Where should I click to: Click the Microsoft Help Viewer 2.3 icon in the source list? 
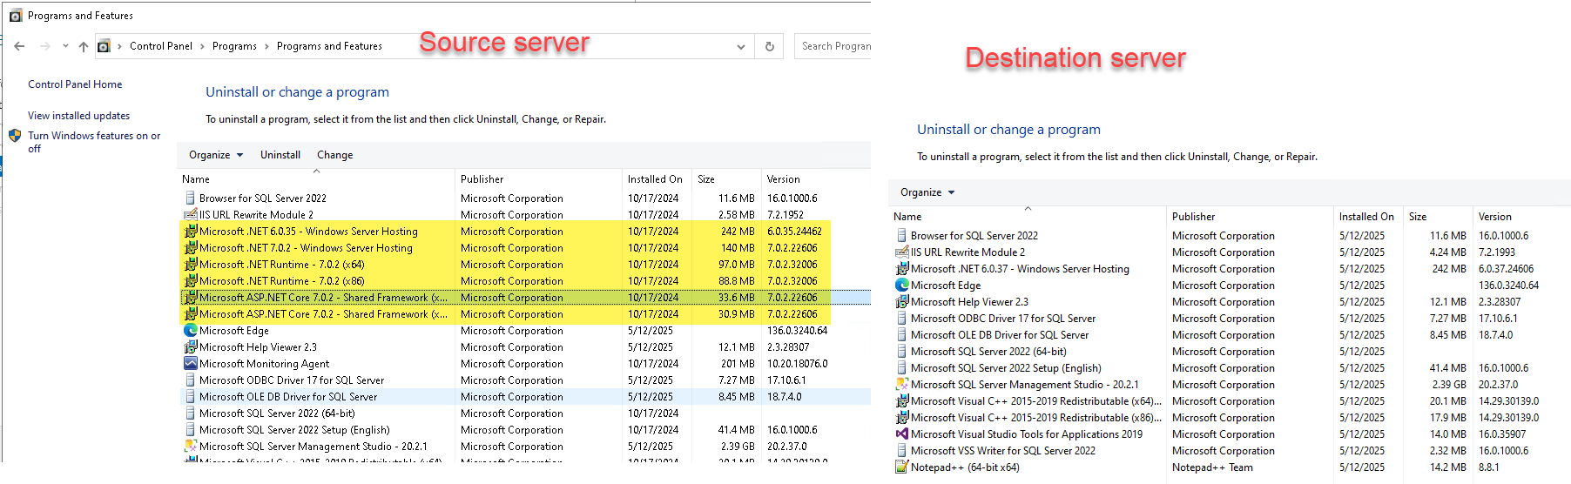[191, 347]
